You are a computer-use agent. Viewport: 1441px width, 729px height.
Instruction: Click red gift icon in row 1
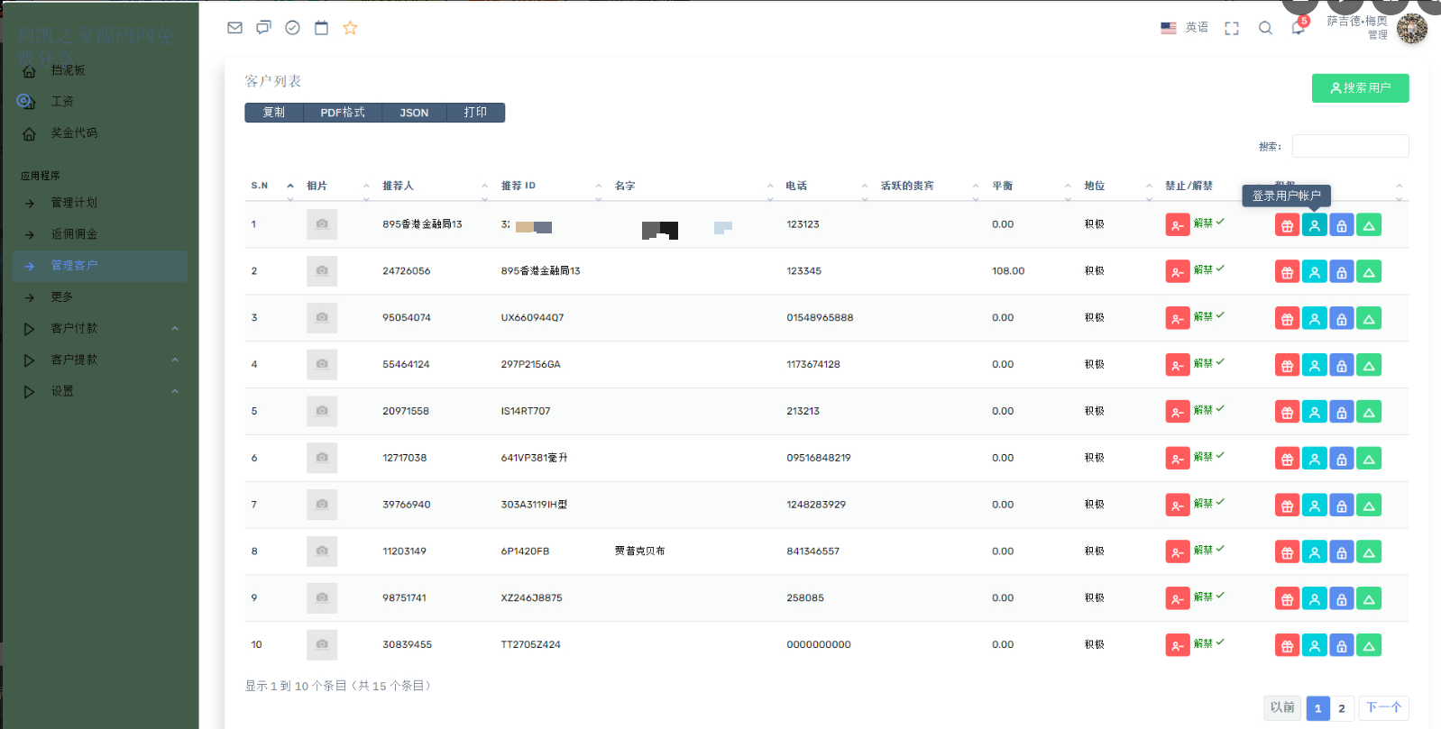click(1287, 225)
